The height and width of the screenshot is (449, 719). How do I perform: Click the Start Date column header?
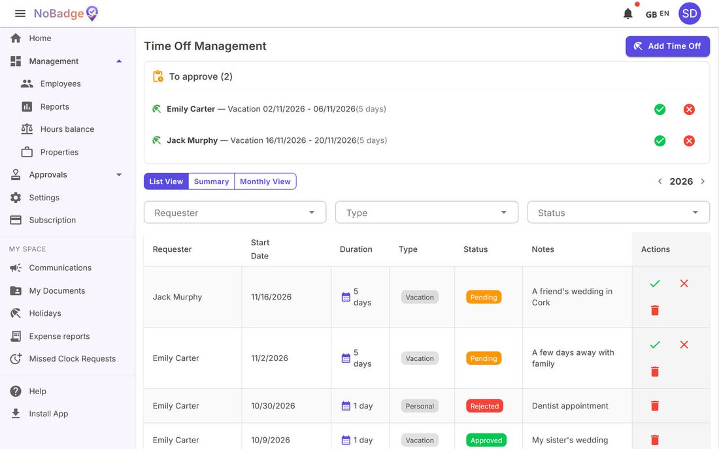260,249
